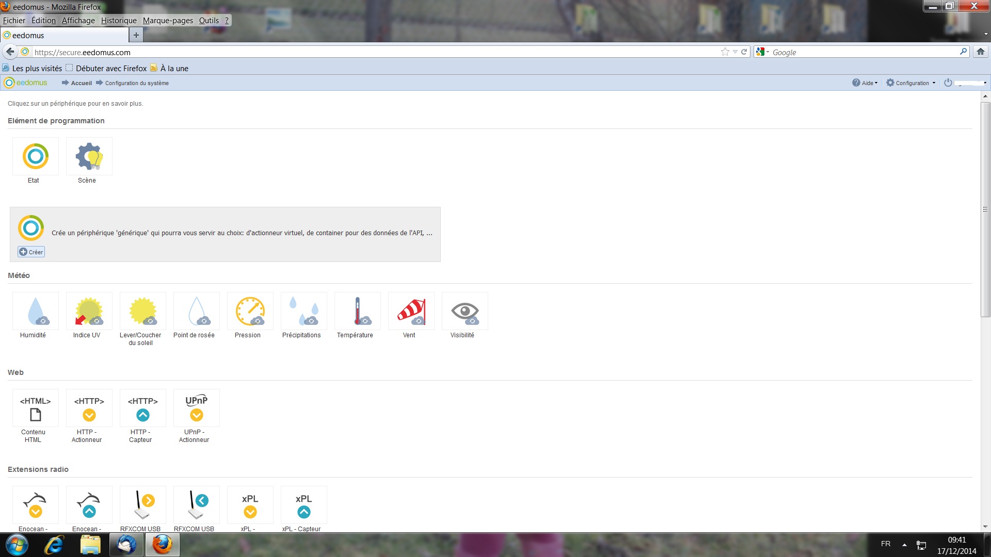This screenshot has width=991, height=557.
Task: Open the Outils menu
Action: pyautogui.click(x=209, y=21)
